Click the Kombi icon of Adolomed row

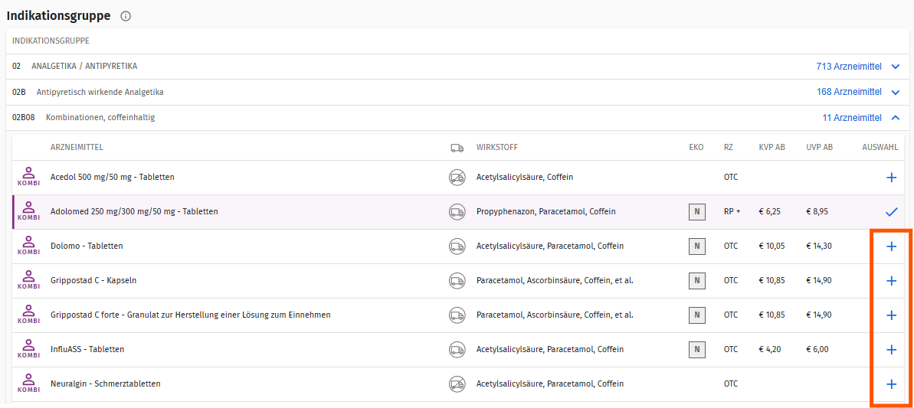tap(29, 211)
